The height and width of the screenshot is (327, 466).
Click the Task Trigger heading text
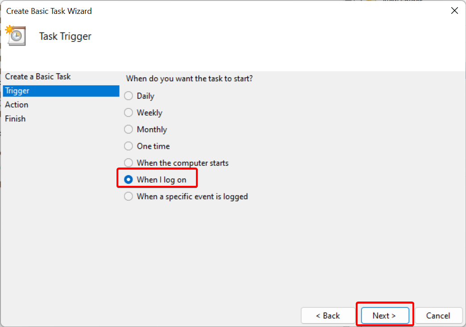tap(65, 36)
